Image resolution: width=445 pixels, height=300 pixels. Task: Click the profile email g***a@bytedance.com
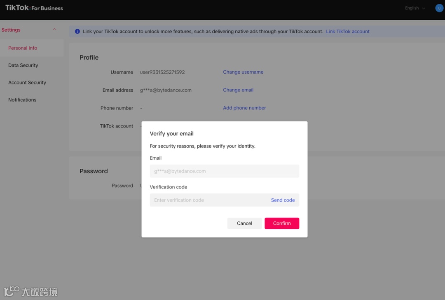pos(166,90)
